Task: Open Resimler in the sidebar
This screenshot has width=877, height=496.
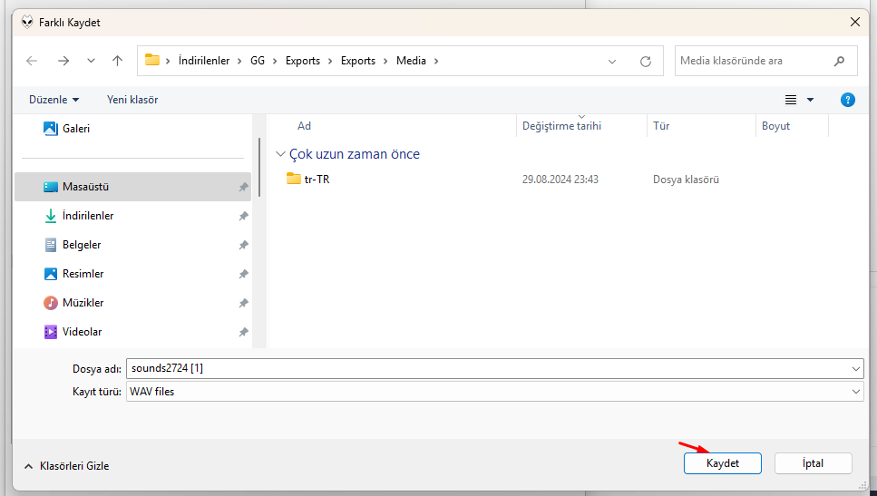Action: pos(132,274)
